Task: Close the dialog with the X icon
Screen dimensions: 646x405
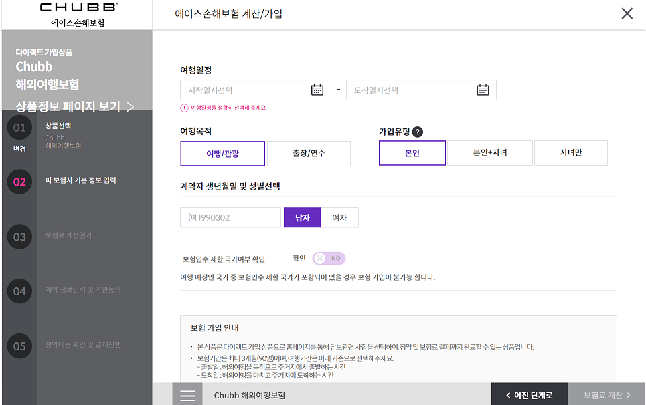Action: [x=627, y=13]
